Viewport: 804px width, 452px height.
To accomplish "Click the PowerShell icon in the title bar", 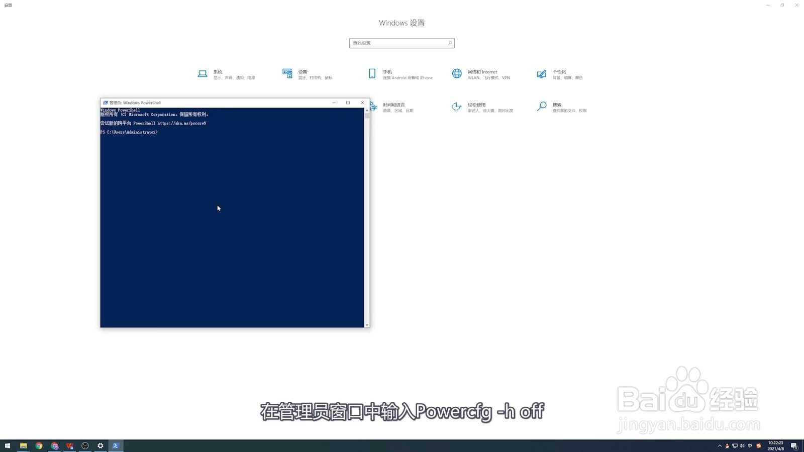I will (x=105, y=102).
